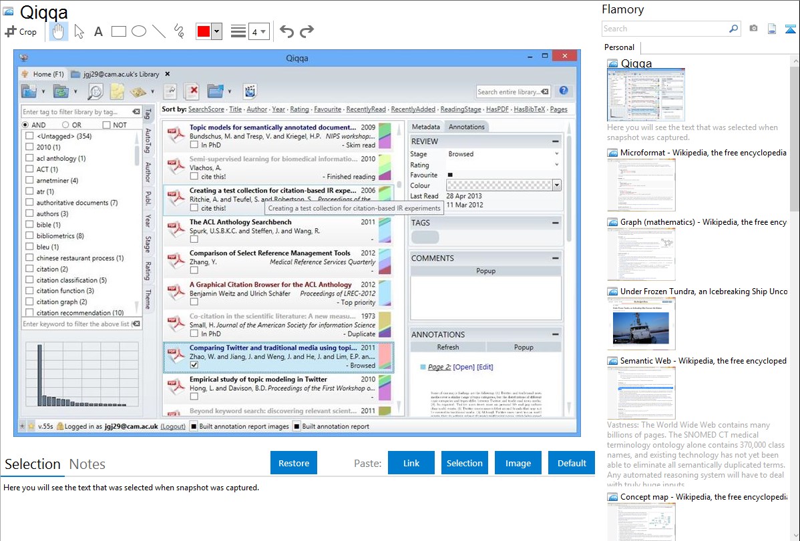Screen dimensions: 800x541
Task: Clear the entire library search box
Action: click(545, 92)
